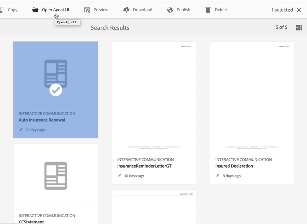This screenshot has width=307, height=224.
Task: Click the pencil icon on Insured Declaration card
Action: pos(218,175)
